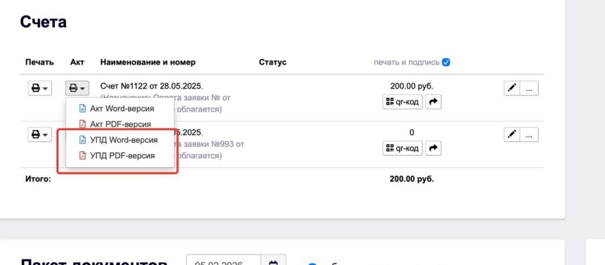Open more options (…) in second invoice row
Screen dimensions: 605x265
529,134
